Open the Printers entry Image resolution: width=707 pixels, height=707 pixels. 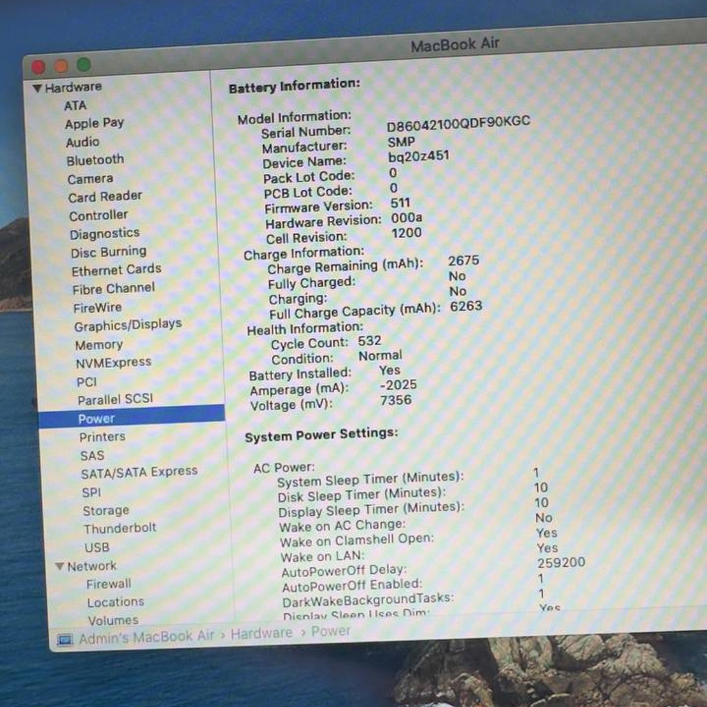click(102, 437)
